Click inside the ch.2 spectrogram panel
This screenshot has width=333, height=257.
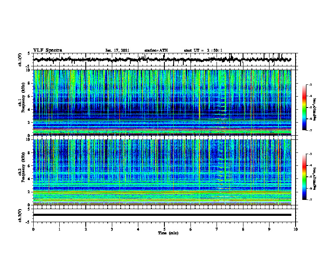(162, 172)
